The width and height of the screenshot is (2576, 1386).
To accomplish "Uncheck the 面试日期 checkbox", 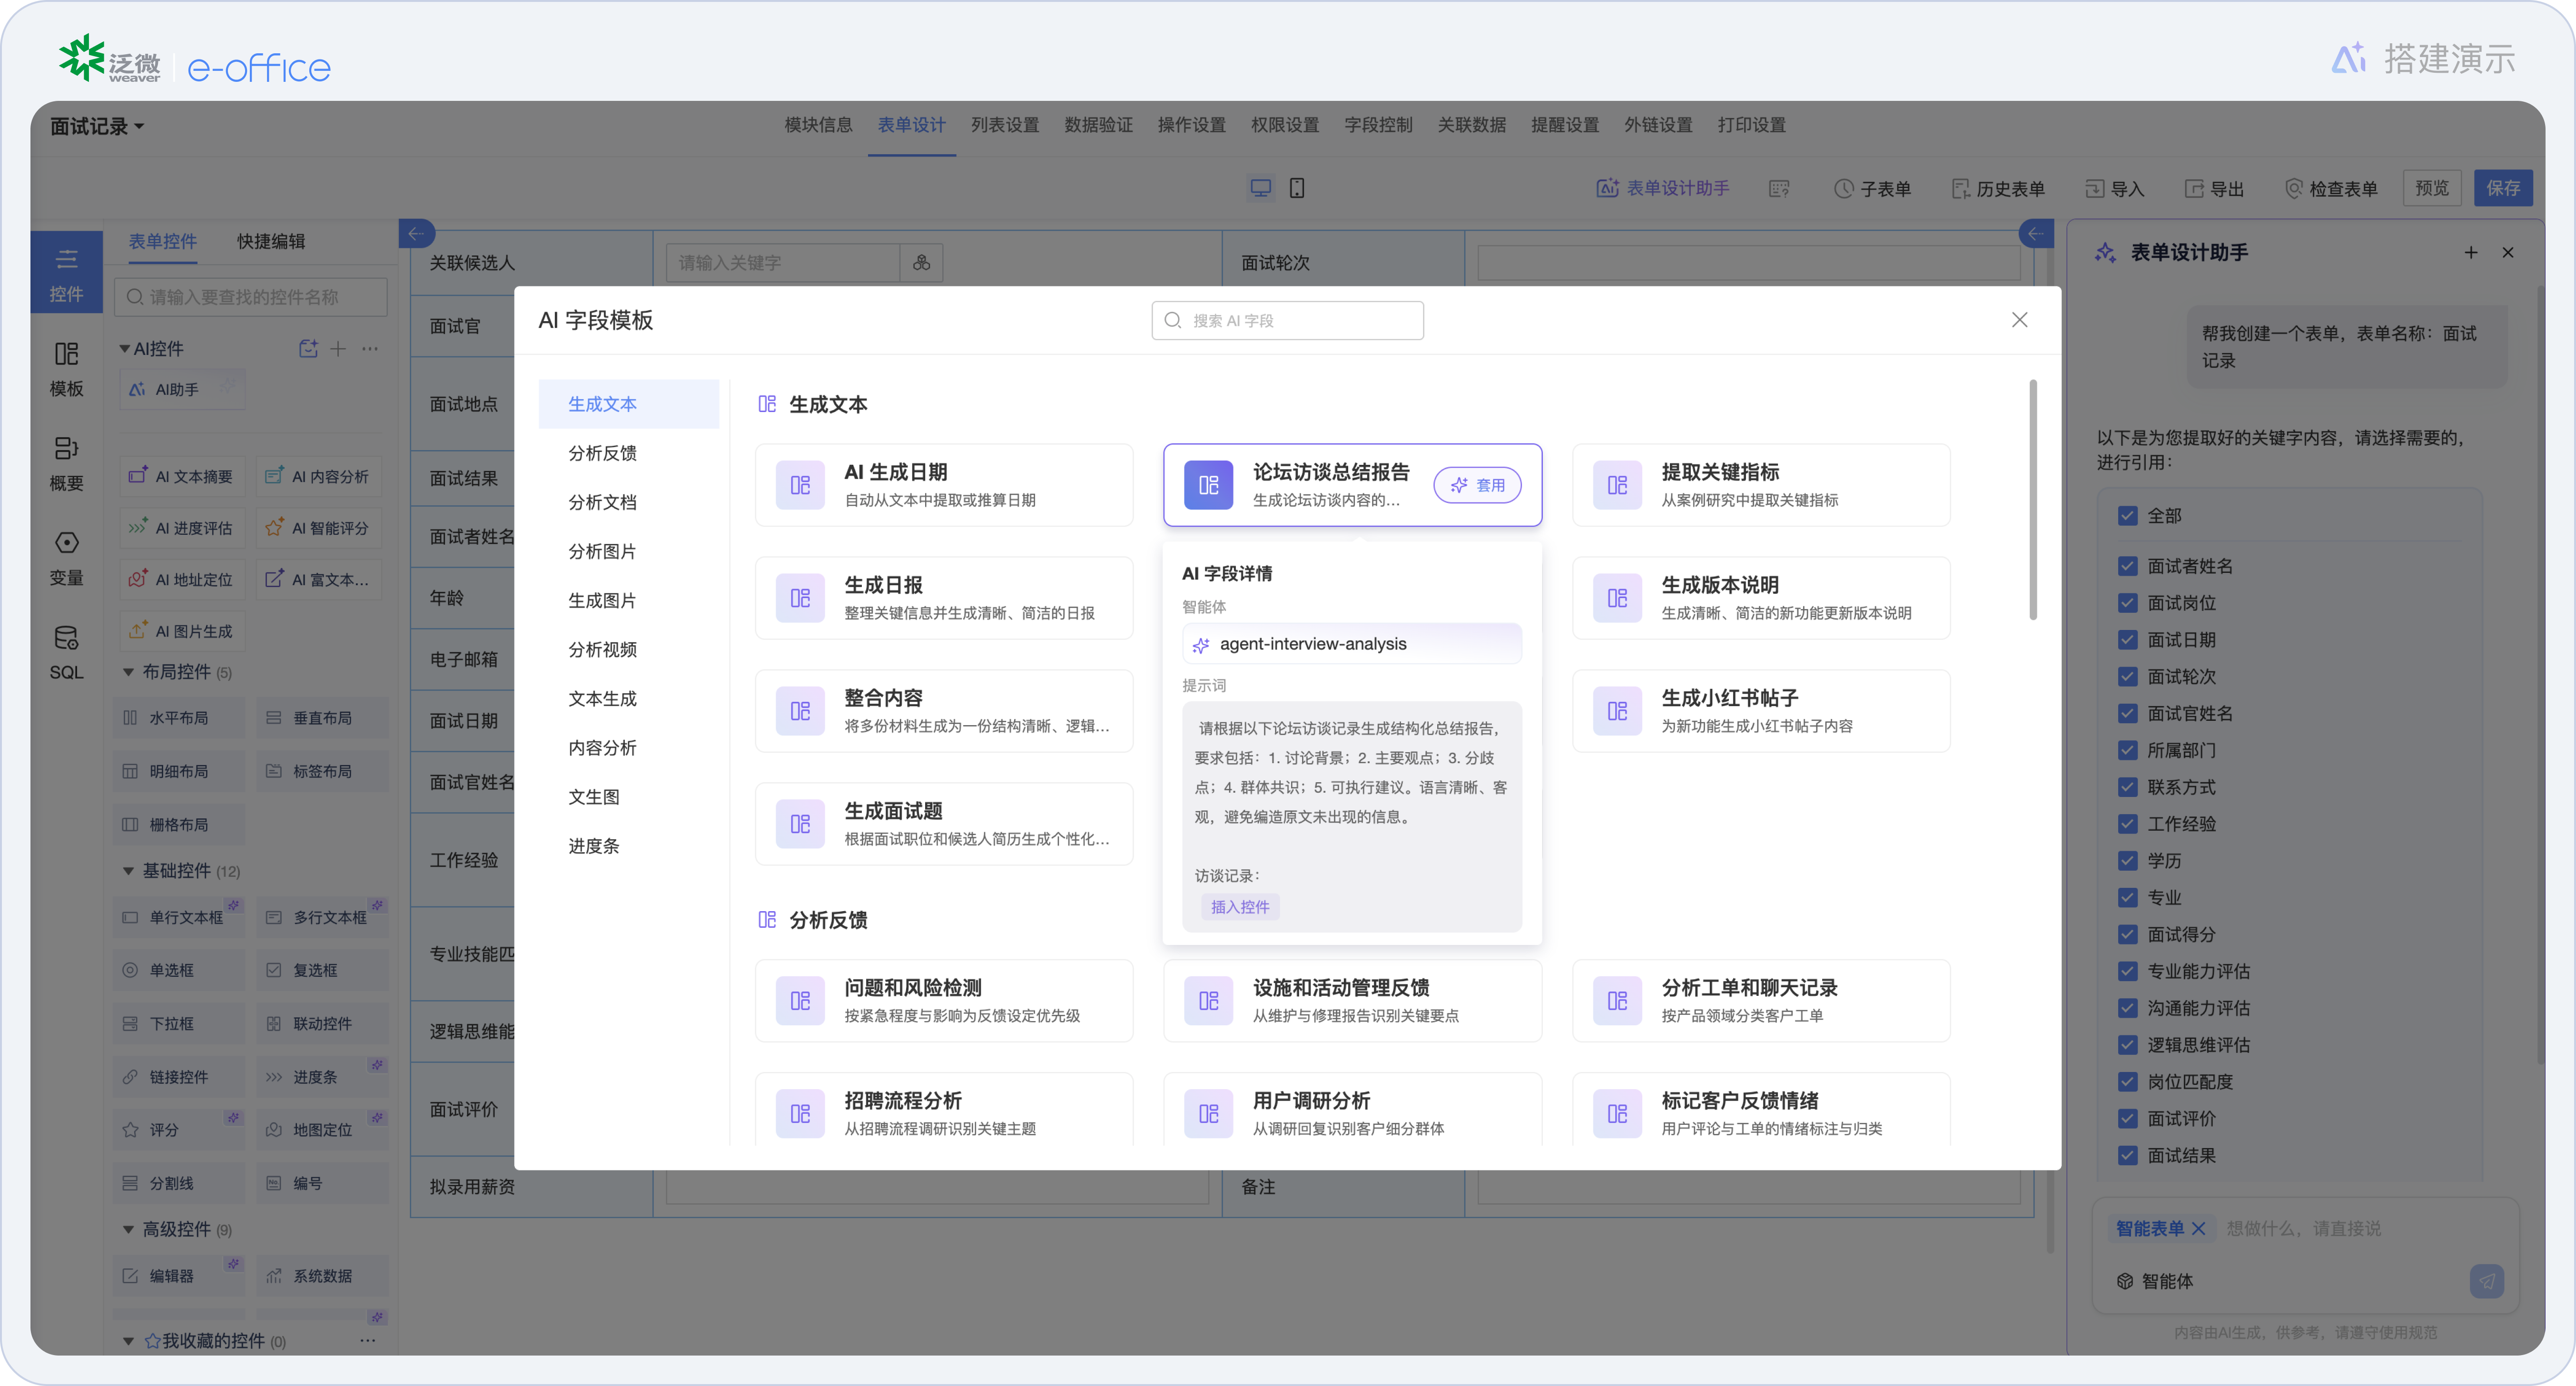I will (2127, 640).
